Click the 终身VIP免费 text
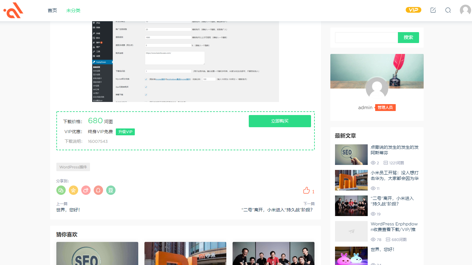This screenshot has width=472, height=265. [100, 132]
